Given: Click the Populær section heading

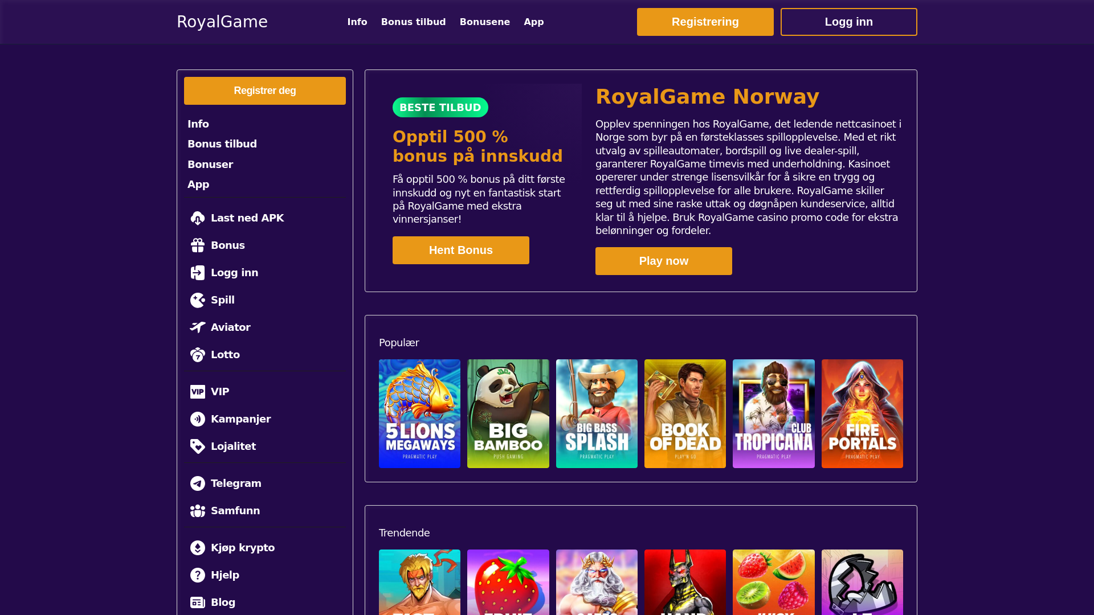Looking at the screenshot, I should click(399, 343).
